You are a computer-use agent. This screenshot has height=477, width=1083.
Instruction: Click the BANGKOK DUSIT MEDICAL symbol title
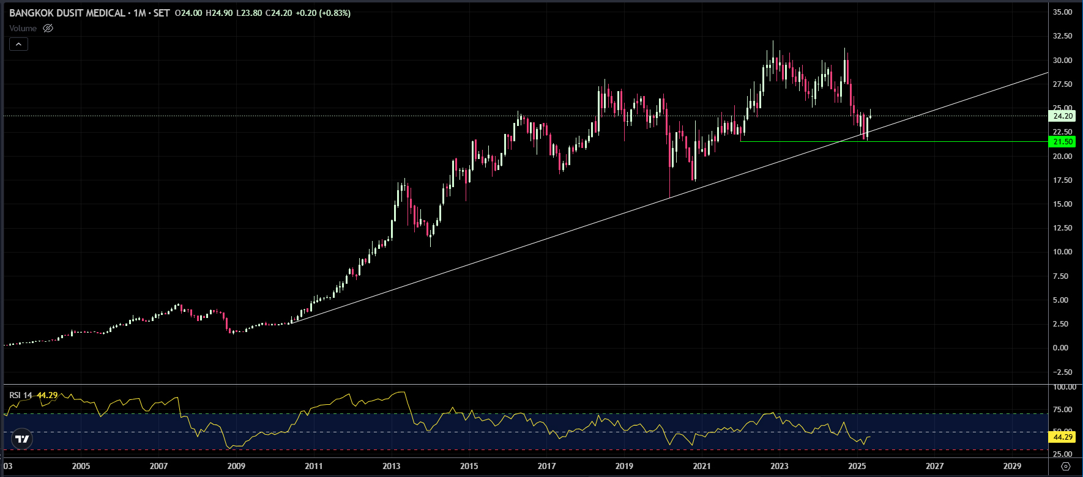pos(67,13)
